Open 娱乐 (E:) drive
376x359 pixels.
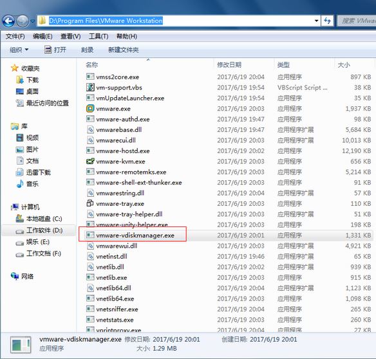(x=33, y=242)
